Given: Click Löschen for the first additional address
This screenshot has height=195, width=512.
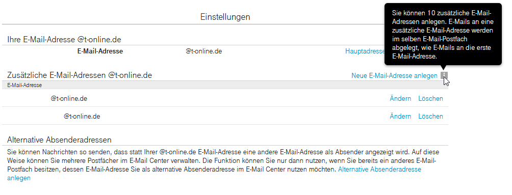Looking at the screenshot, I should [x=431, y=98].
